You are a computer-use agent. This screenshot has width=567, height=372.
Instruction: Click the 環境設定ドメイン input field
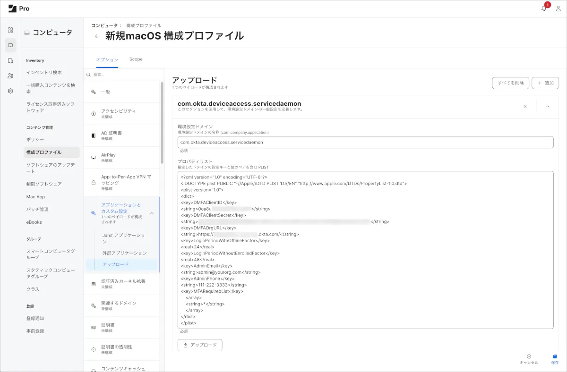pyautogui.click(x=365, y=142)
